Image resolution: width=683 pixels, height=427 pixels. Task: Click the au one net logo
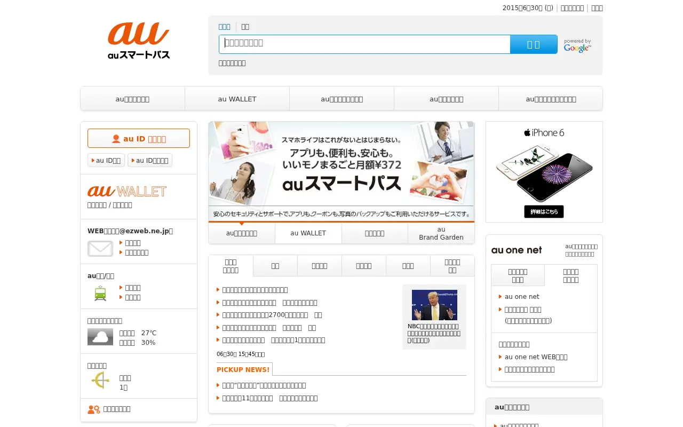(517, 250)
